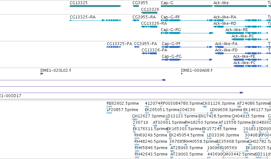
Task: Click the GH04915.5prime EST glyph
Action: 233,119
